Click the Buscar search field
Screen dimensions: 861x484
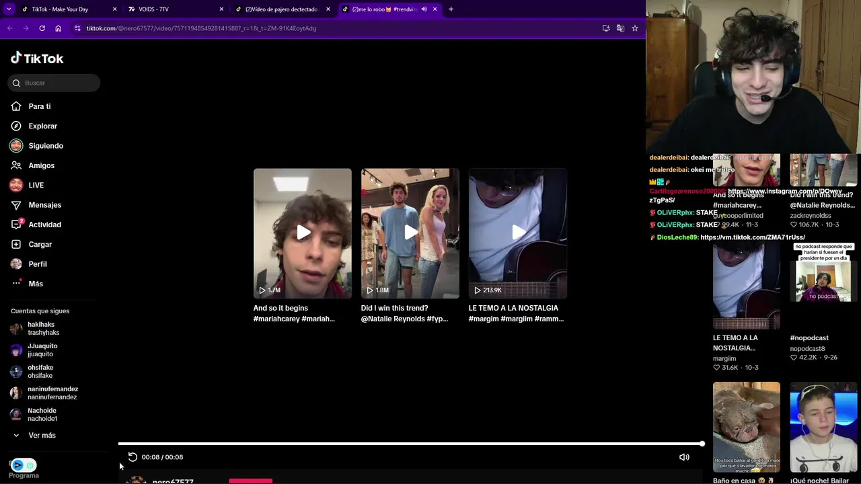[x=54, y=83]
